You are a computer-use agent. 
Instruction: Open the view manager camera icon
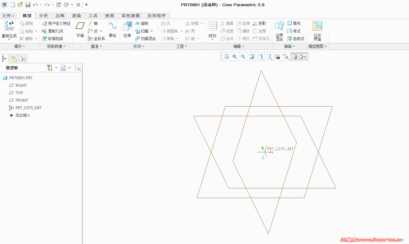[x=277, y=57]
